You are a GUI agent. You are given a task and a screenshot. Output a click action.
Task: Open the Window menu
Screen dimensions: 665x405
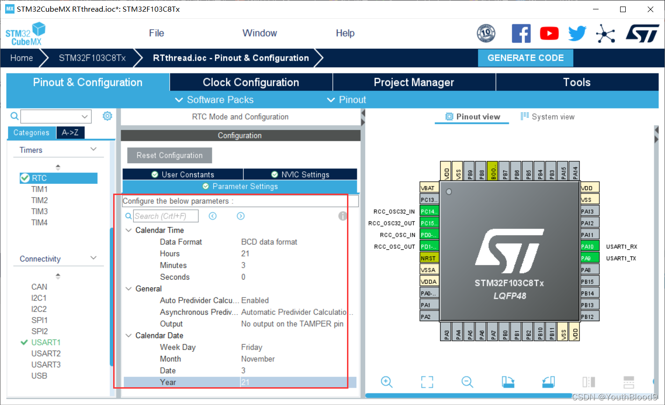tap(260, 33)
